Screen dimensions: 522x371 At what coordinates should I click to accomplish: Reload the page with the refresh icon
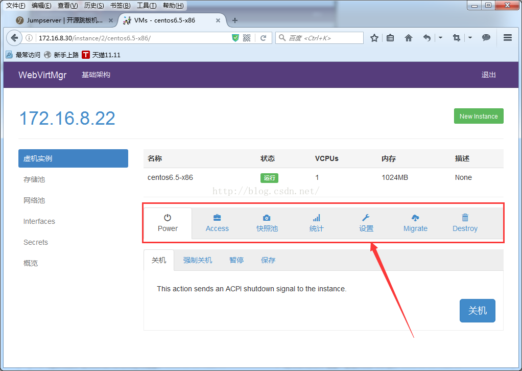(x=264, y=38)
